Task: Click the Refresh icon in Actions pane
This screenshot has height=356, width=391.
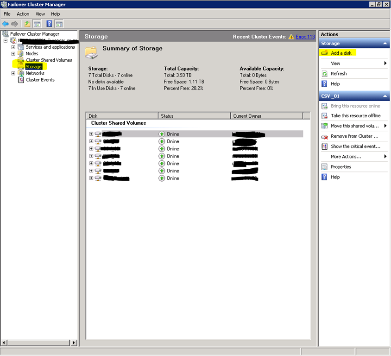Action: pos(325,74)
